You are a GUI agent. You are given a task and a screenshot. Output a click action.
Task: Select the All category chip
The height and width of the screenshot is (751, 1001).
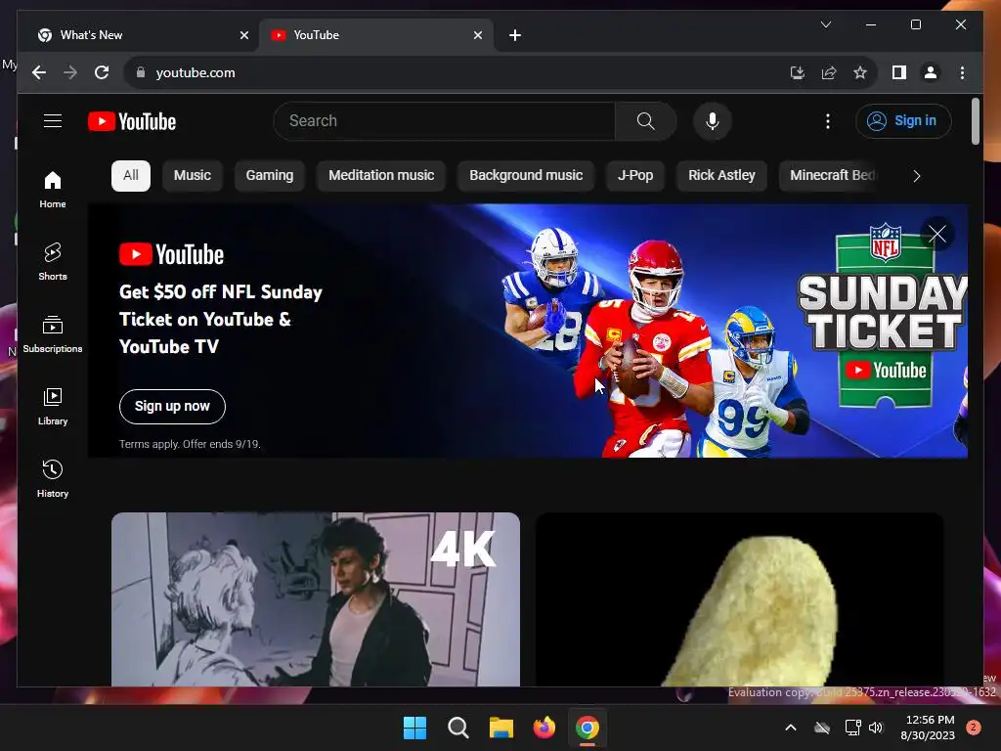(x=131, y=176)
